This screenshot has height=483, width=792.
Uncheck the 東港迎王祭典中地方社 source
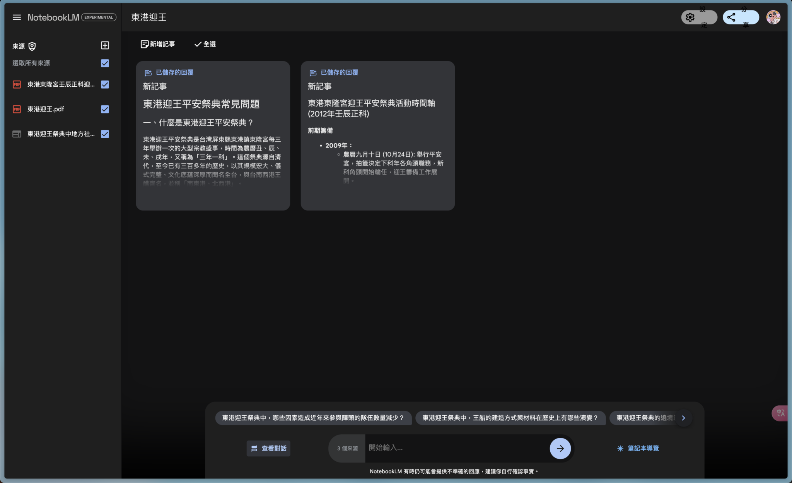click(104, 134)
